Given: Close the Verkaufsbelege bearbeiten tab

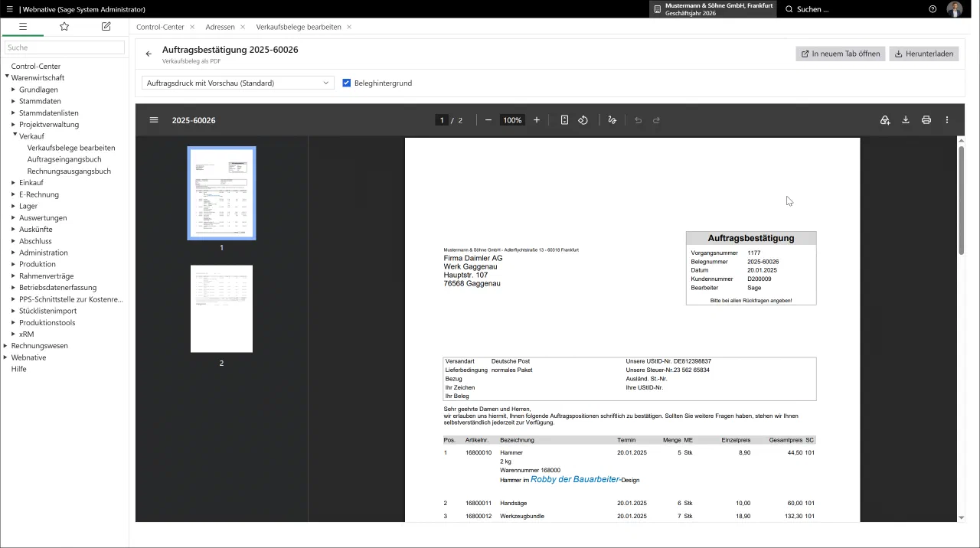Looking at the screenshot, I should coord(349,27).
